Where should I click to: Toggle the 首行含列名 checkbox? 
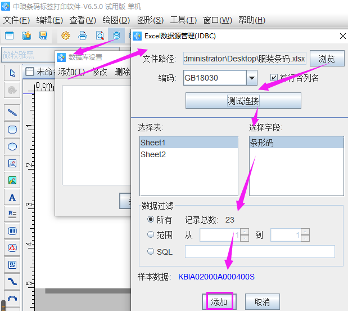coord(274,78)
